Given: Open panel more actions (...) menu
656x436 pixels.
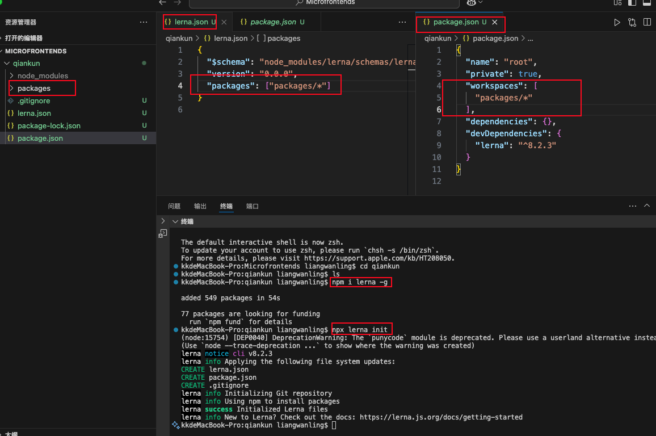Looking at the screenshot, I should click(633, 206).
